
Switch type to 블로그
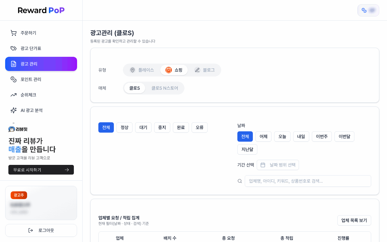(204, 70)
